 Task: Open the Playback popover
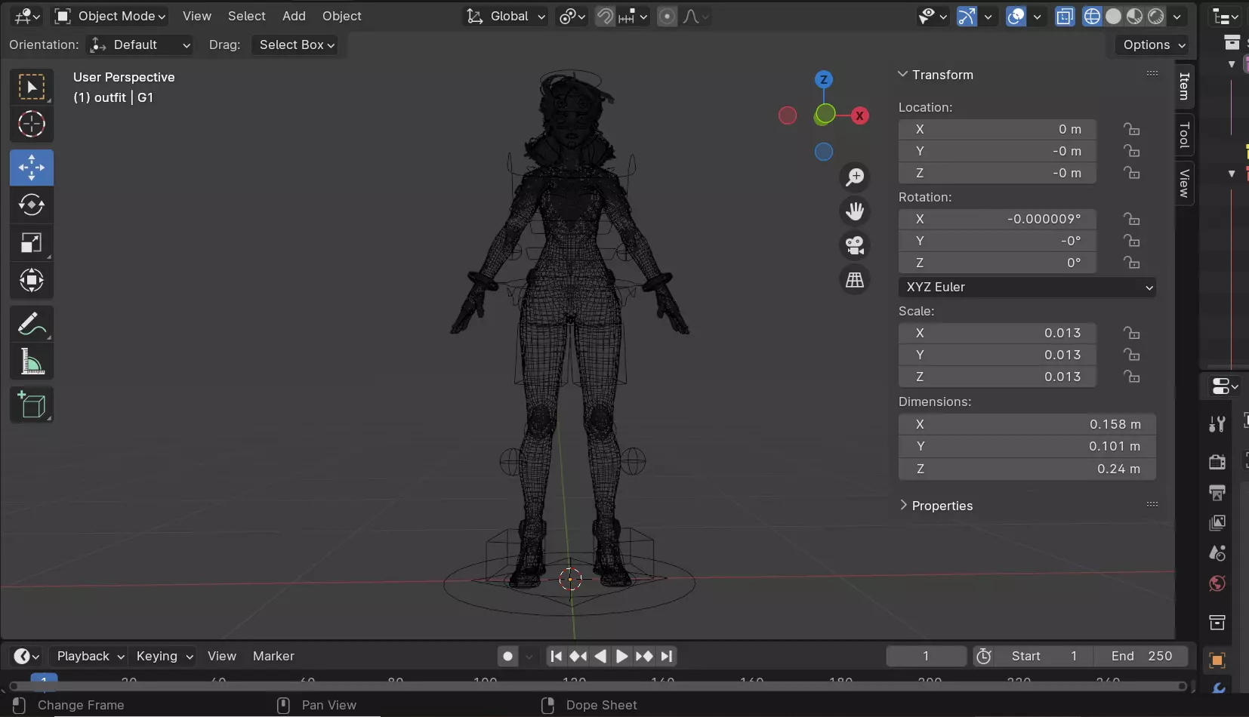click(88, 656)
